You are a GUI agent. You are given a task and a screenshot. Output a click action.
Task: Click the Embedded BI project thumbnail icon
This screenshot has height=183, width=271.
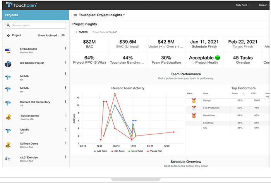coord(8,51)
